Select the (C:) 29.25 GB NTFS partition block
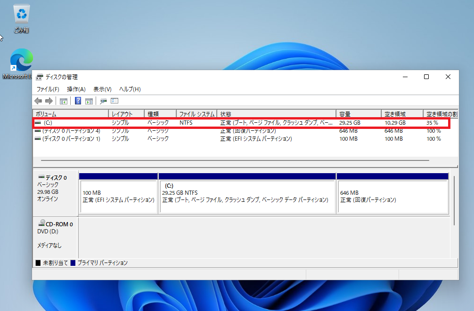The image size is (474, 311). pyautogui.click(x=247, y=194)
